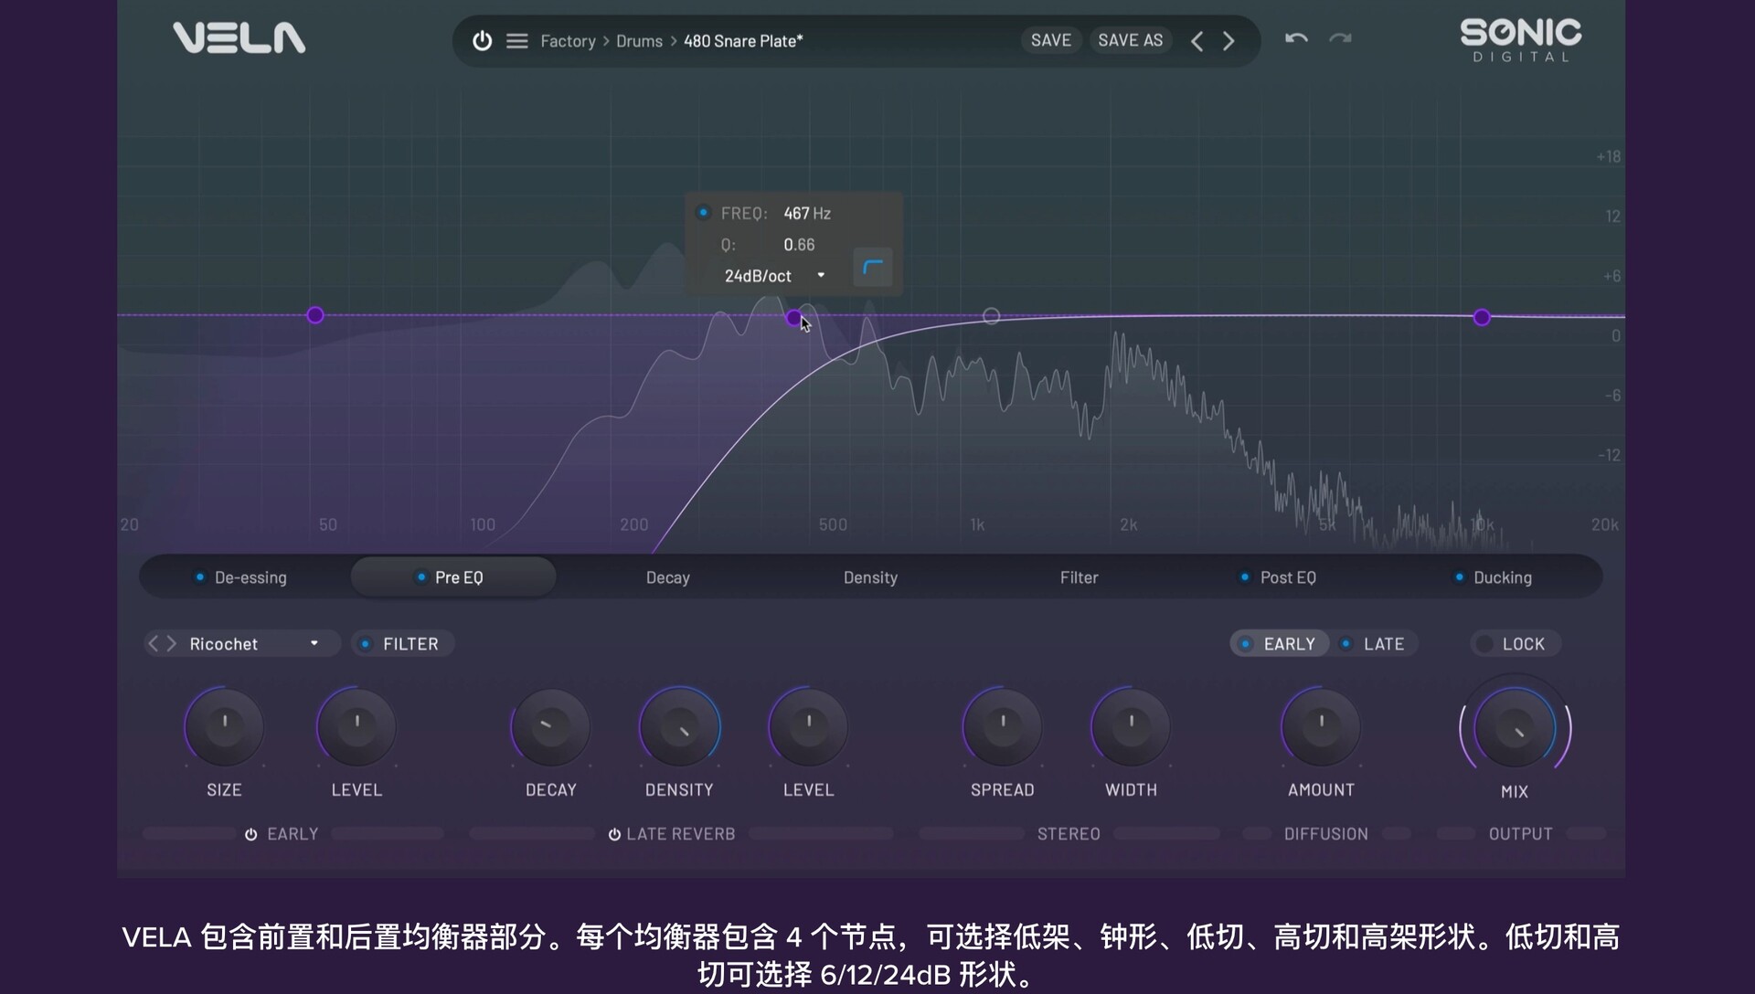Click the output MIX knob
The width and height of the screenshot is (1755, 994).
(1515, 728)
